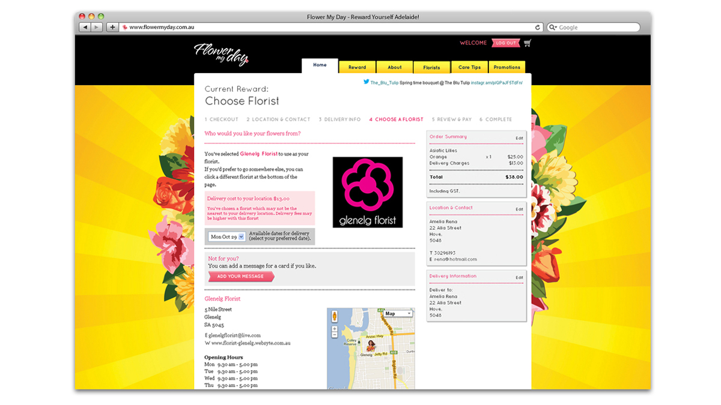Click the 5 Nile Street address line

click(x=218, y=310)
